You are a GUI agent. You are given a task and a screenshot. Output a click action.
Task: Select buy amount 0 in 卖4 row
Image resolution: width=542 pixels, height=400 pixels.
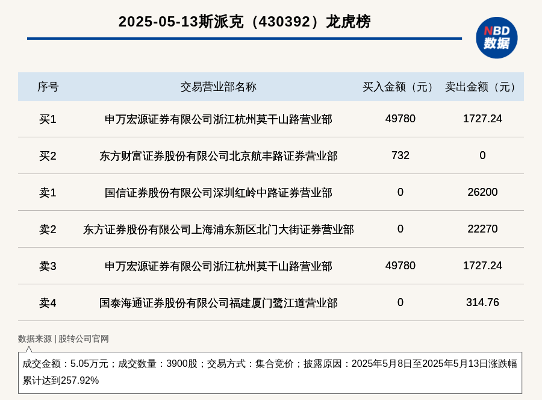click(400, 302)
